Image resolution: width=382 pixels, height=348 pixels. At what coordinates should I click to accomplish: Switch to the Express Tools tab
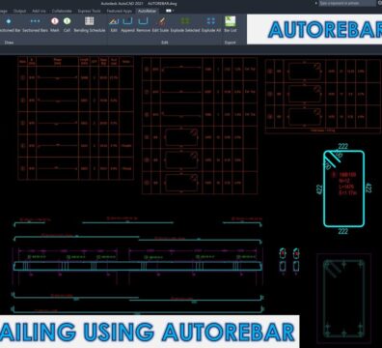point(89,11)
